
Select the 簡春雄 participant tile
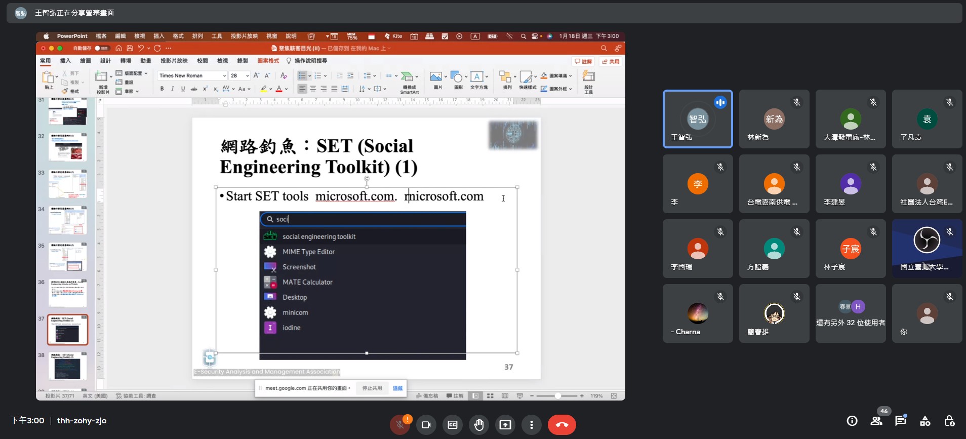[774, 313]
